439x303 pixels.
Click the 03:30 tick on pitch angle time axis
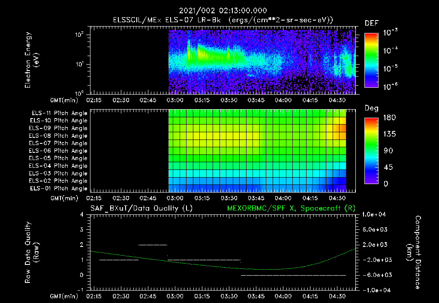[229, 198]
